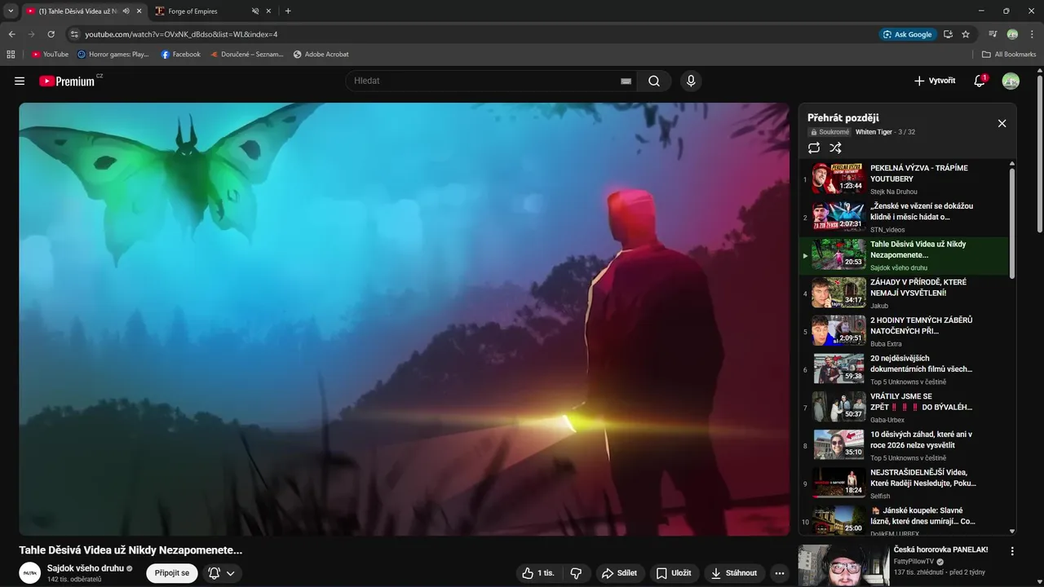Open YouTube account avatar menu
1044x587 pixels.
1011,81
